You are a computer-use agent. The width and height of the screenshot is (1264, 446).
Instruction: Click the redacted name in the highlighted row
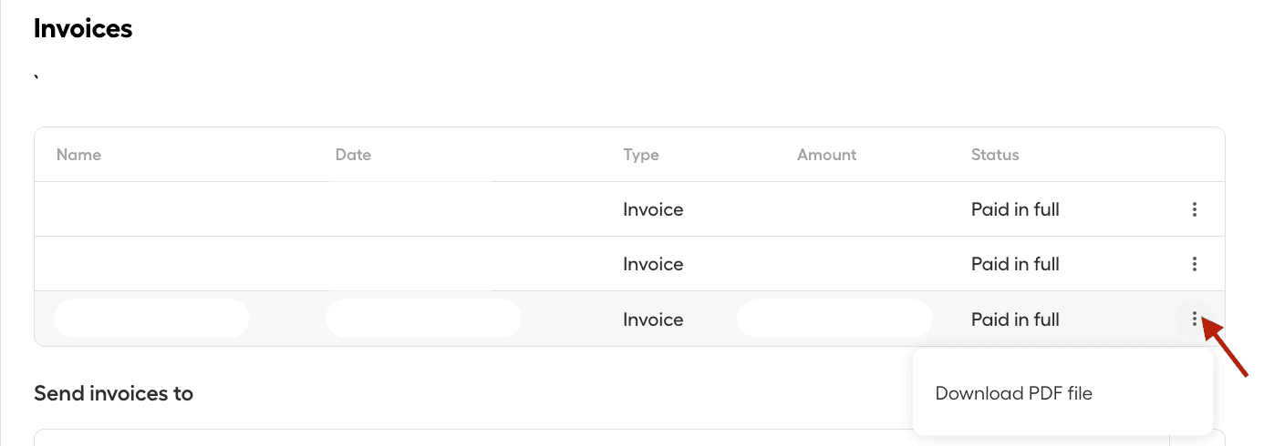pos(151,319)
